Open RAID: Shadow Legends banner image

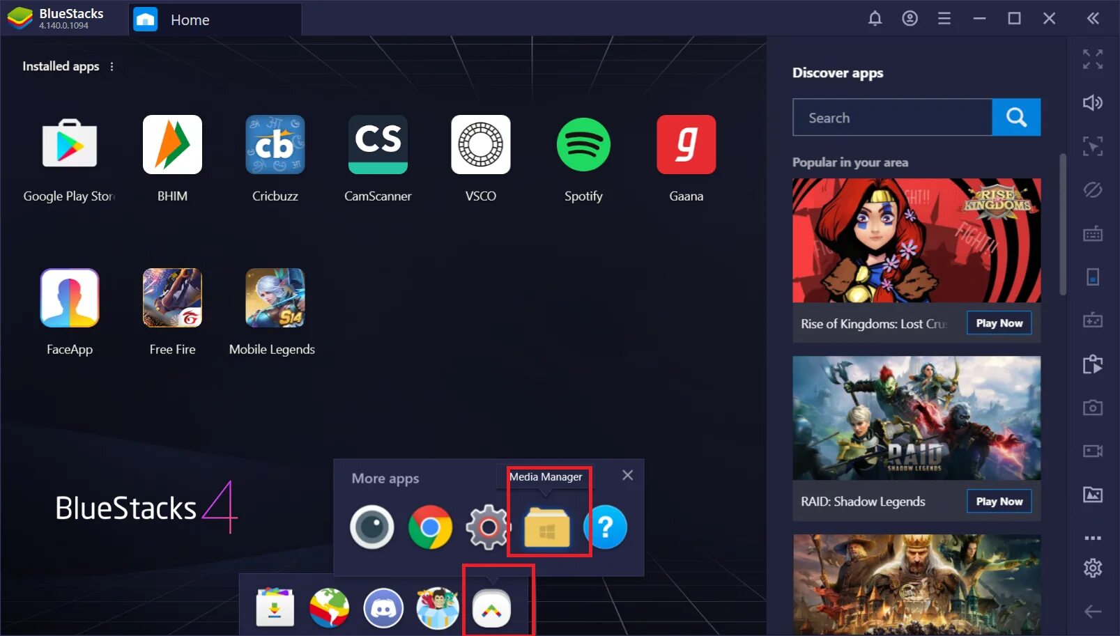pos(916,418)
